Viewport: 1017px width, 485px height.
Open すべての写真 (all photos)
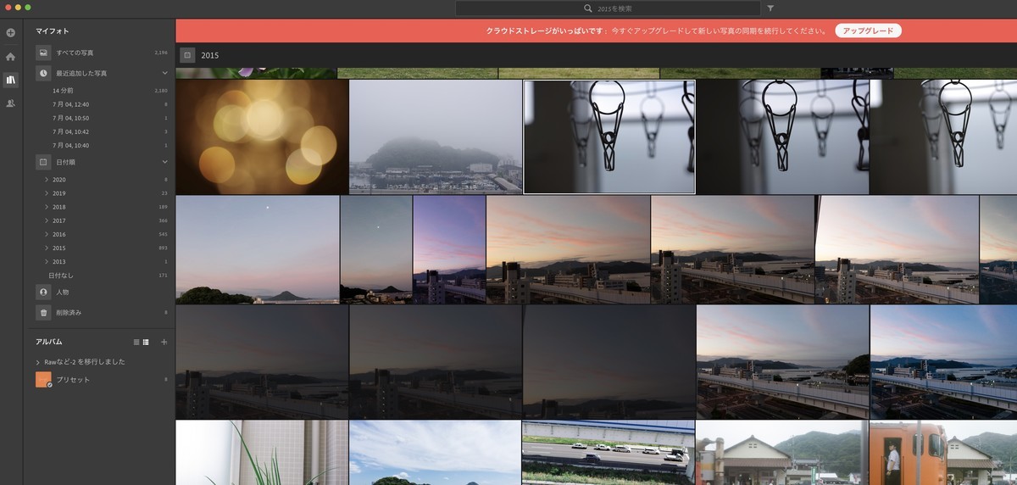click(102, 53)
